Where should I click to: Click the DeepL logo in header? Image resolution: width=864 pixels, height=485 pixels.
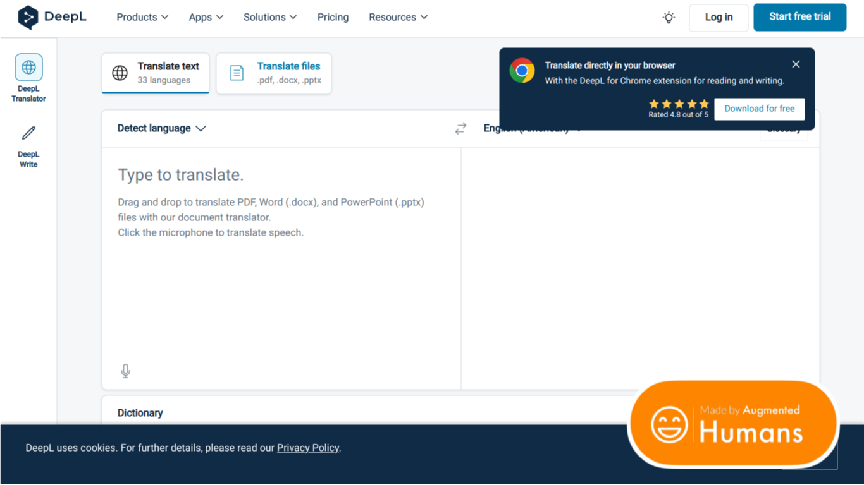52,17
